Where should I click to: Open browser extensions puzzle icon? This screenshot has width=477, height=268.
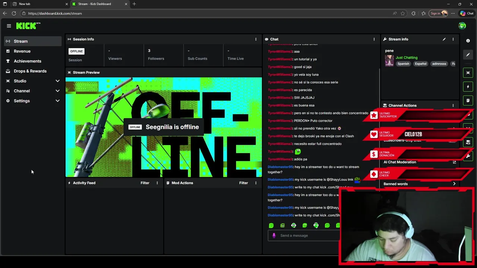413,13
